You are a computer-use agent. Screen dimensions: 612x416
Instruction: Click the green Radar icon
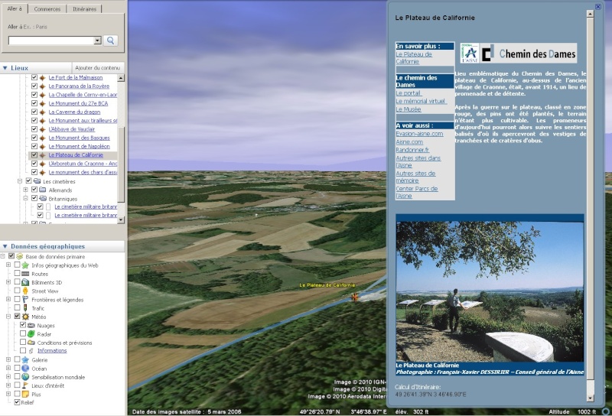coord(31,334)
